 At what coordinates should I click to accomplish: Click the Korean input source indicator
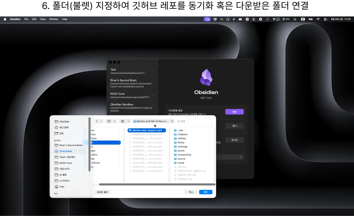pyautogui.click(x=303, y=19)
